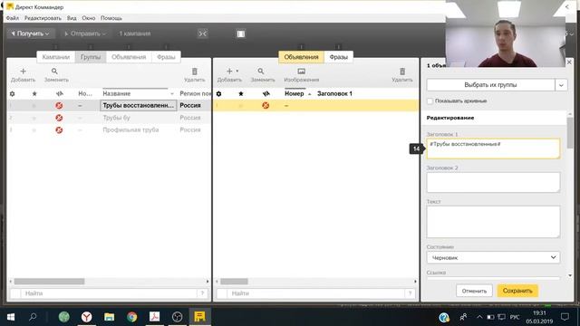Click Найти search field in ads panel
The height and width of the screenshot is (326, 580).
coord(316,293)
